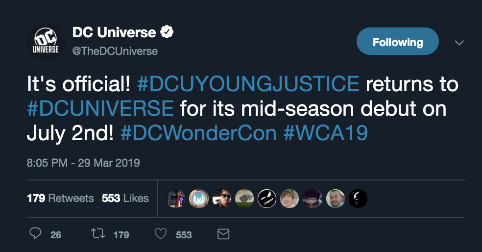Open the #DCUYOUNGJUSTICE hashtag
Image resolution: width=482 pixels, height=252 pixels.
point(248,84)
